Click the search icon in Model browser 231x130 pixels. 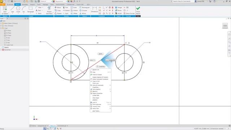pyautogui.click(x=25, y=18)
